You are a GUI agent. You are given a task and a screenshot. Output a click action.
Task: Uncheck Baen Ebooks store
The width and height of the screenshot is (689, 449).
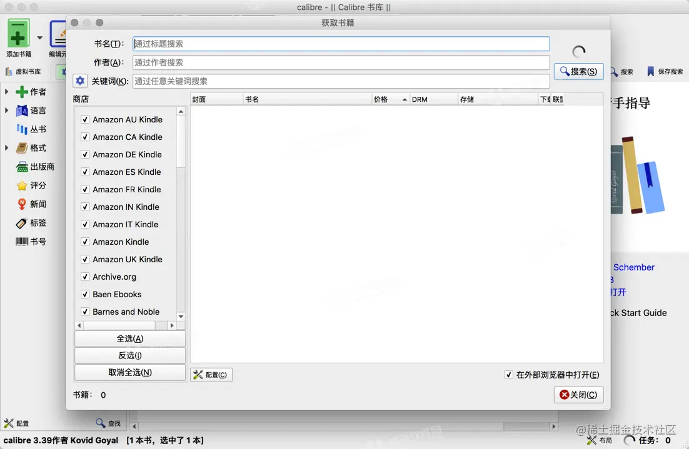[x=85, y=295]
